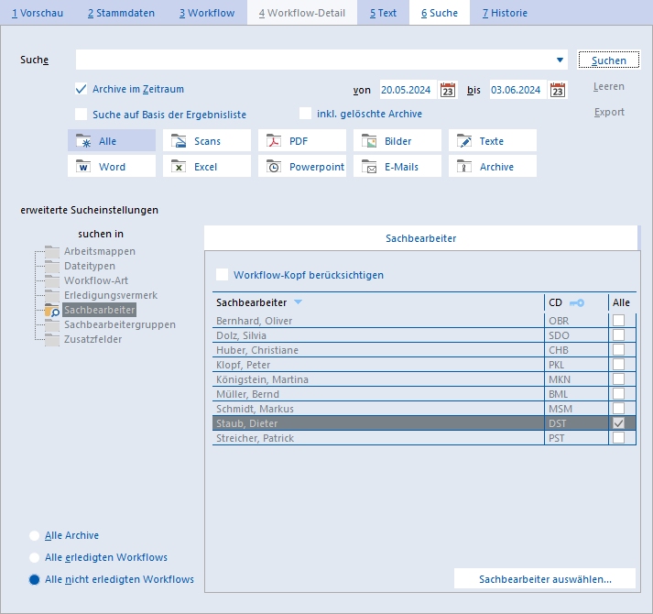Filter results to Archive type

tap(493, 166)
